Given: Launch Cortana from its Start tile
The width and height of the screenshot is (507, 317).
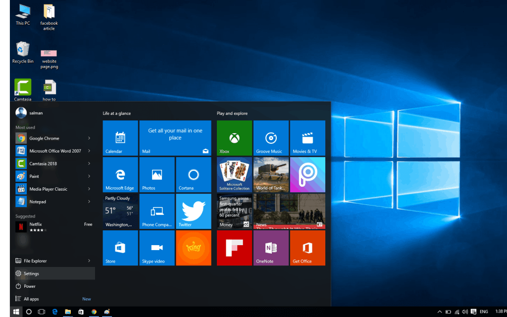Looking at the screenshot, I should pyautogui.click(x=193, y=174).
